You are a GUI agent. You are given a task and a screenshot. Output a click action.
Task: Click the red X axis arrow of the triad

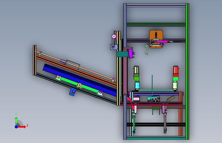point(22,127)
